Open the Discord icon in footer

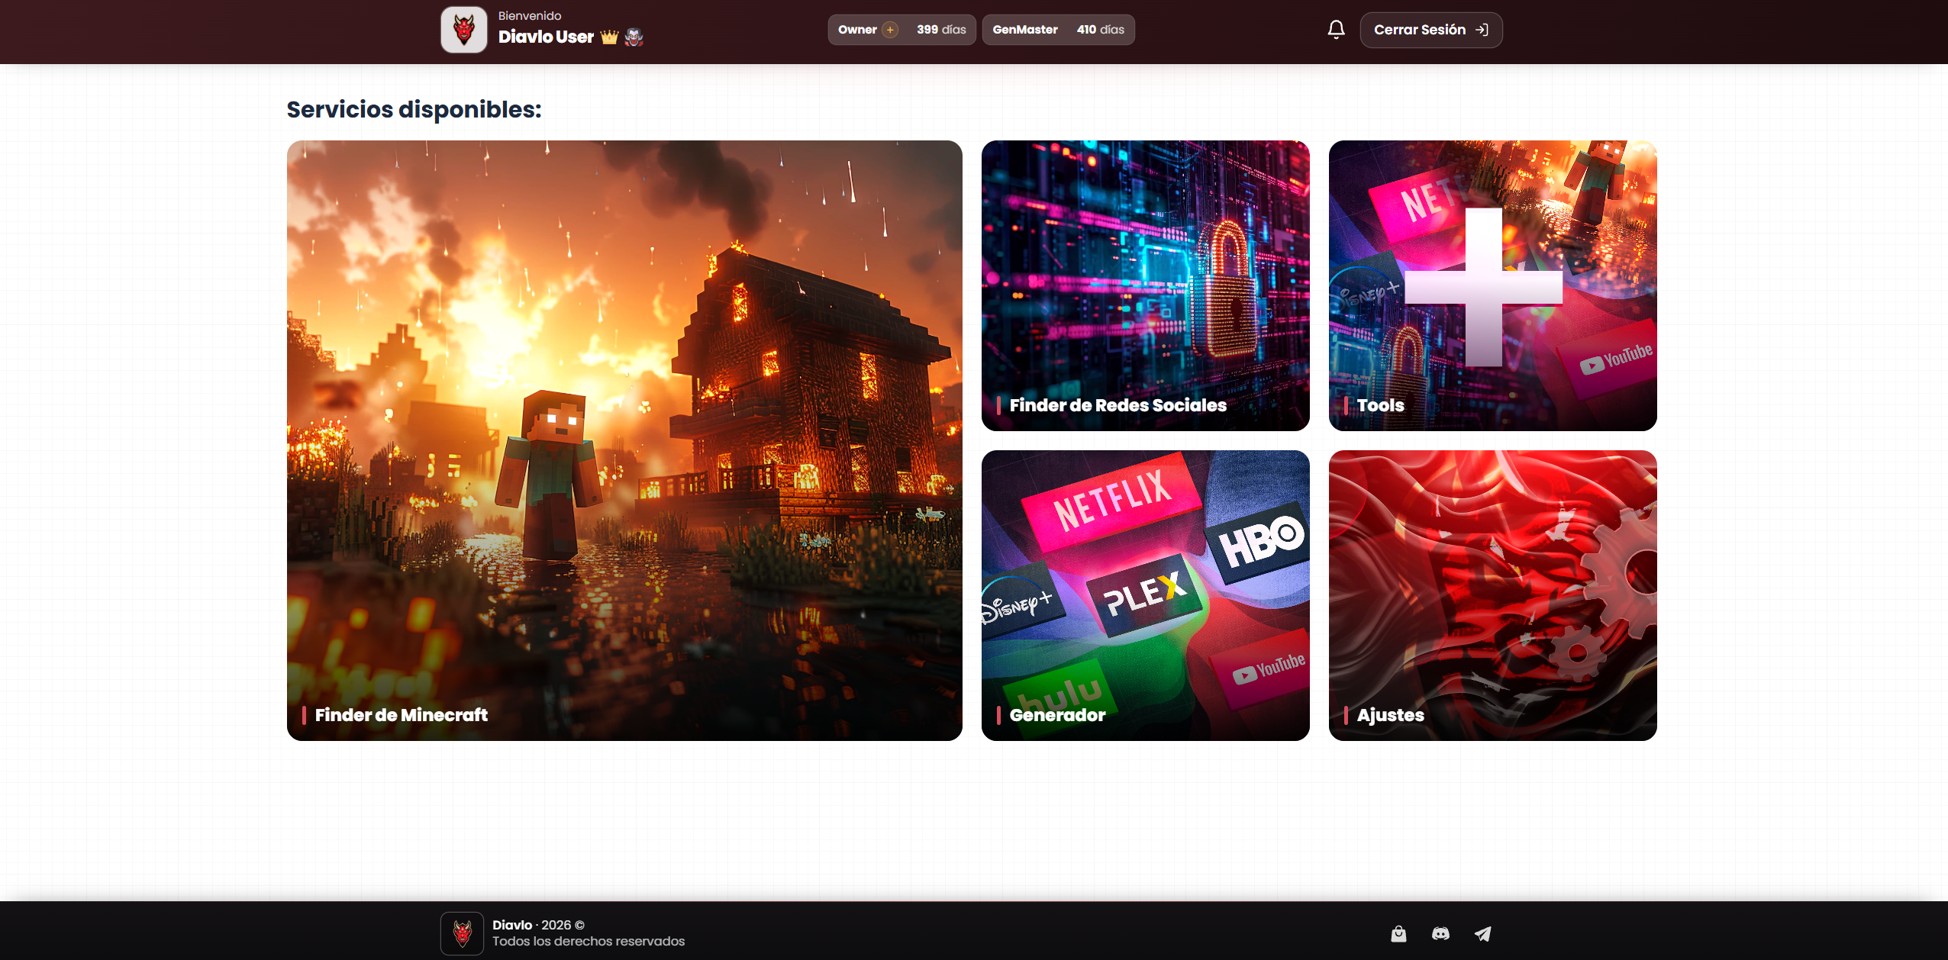1440,933
